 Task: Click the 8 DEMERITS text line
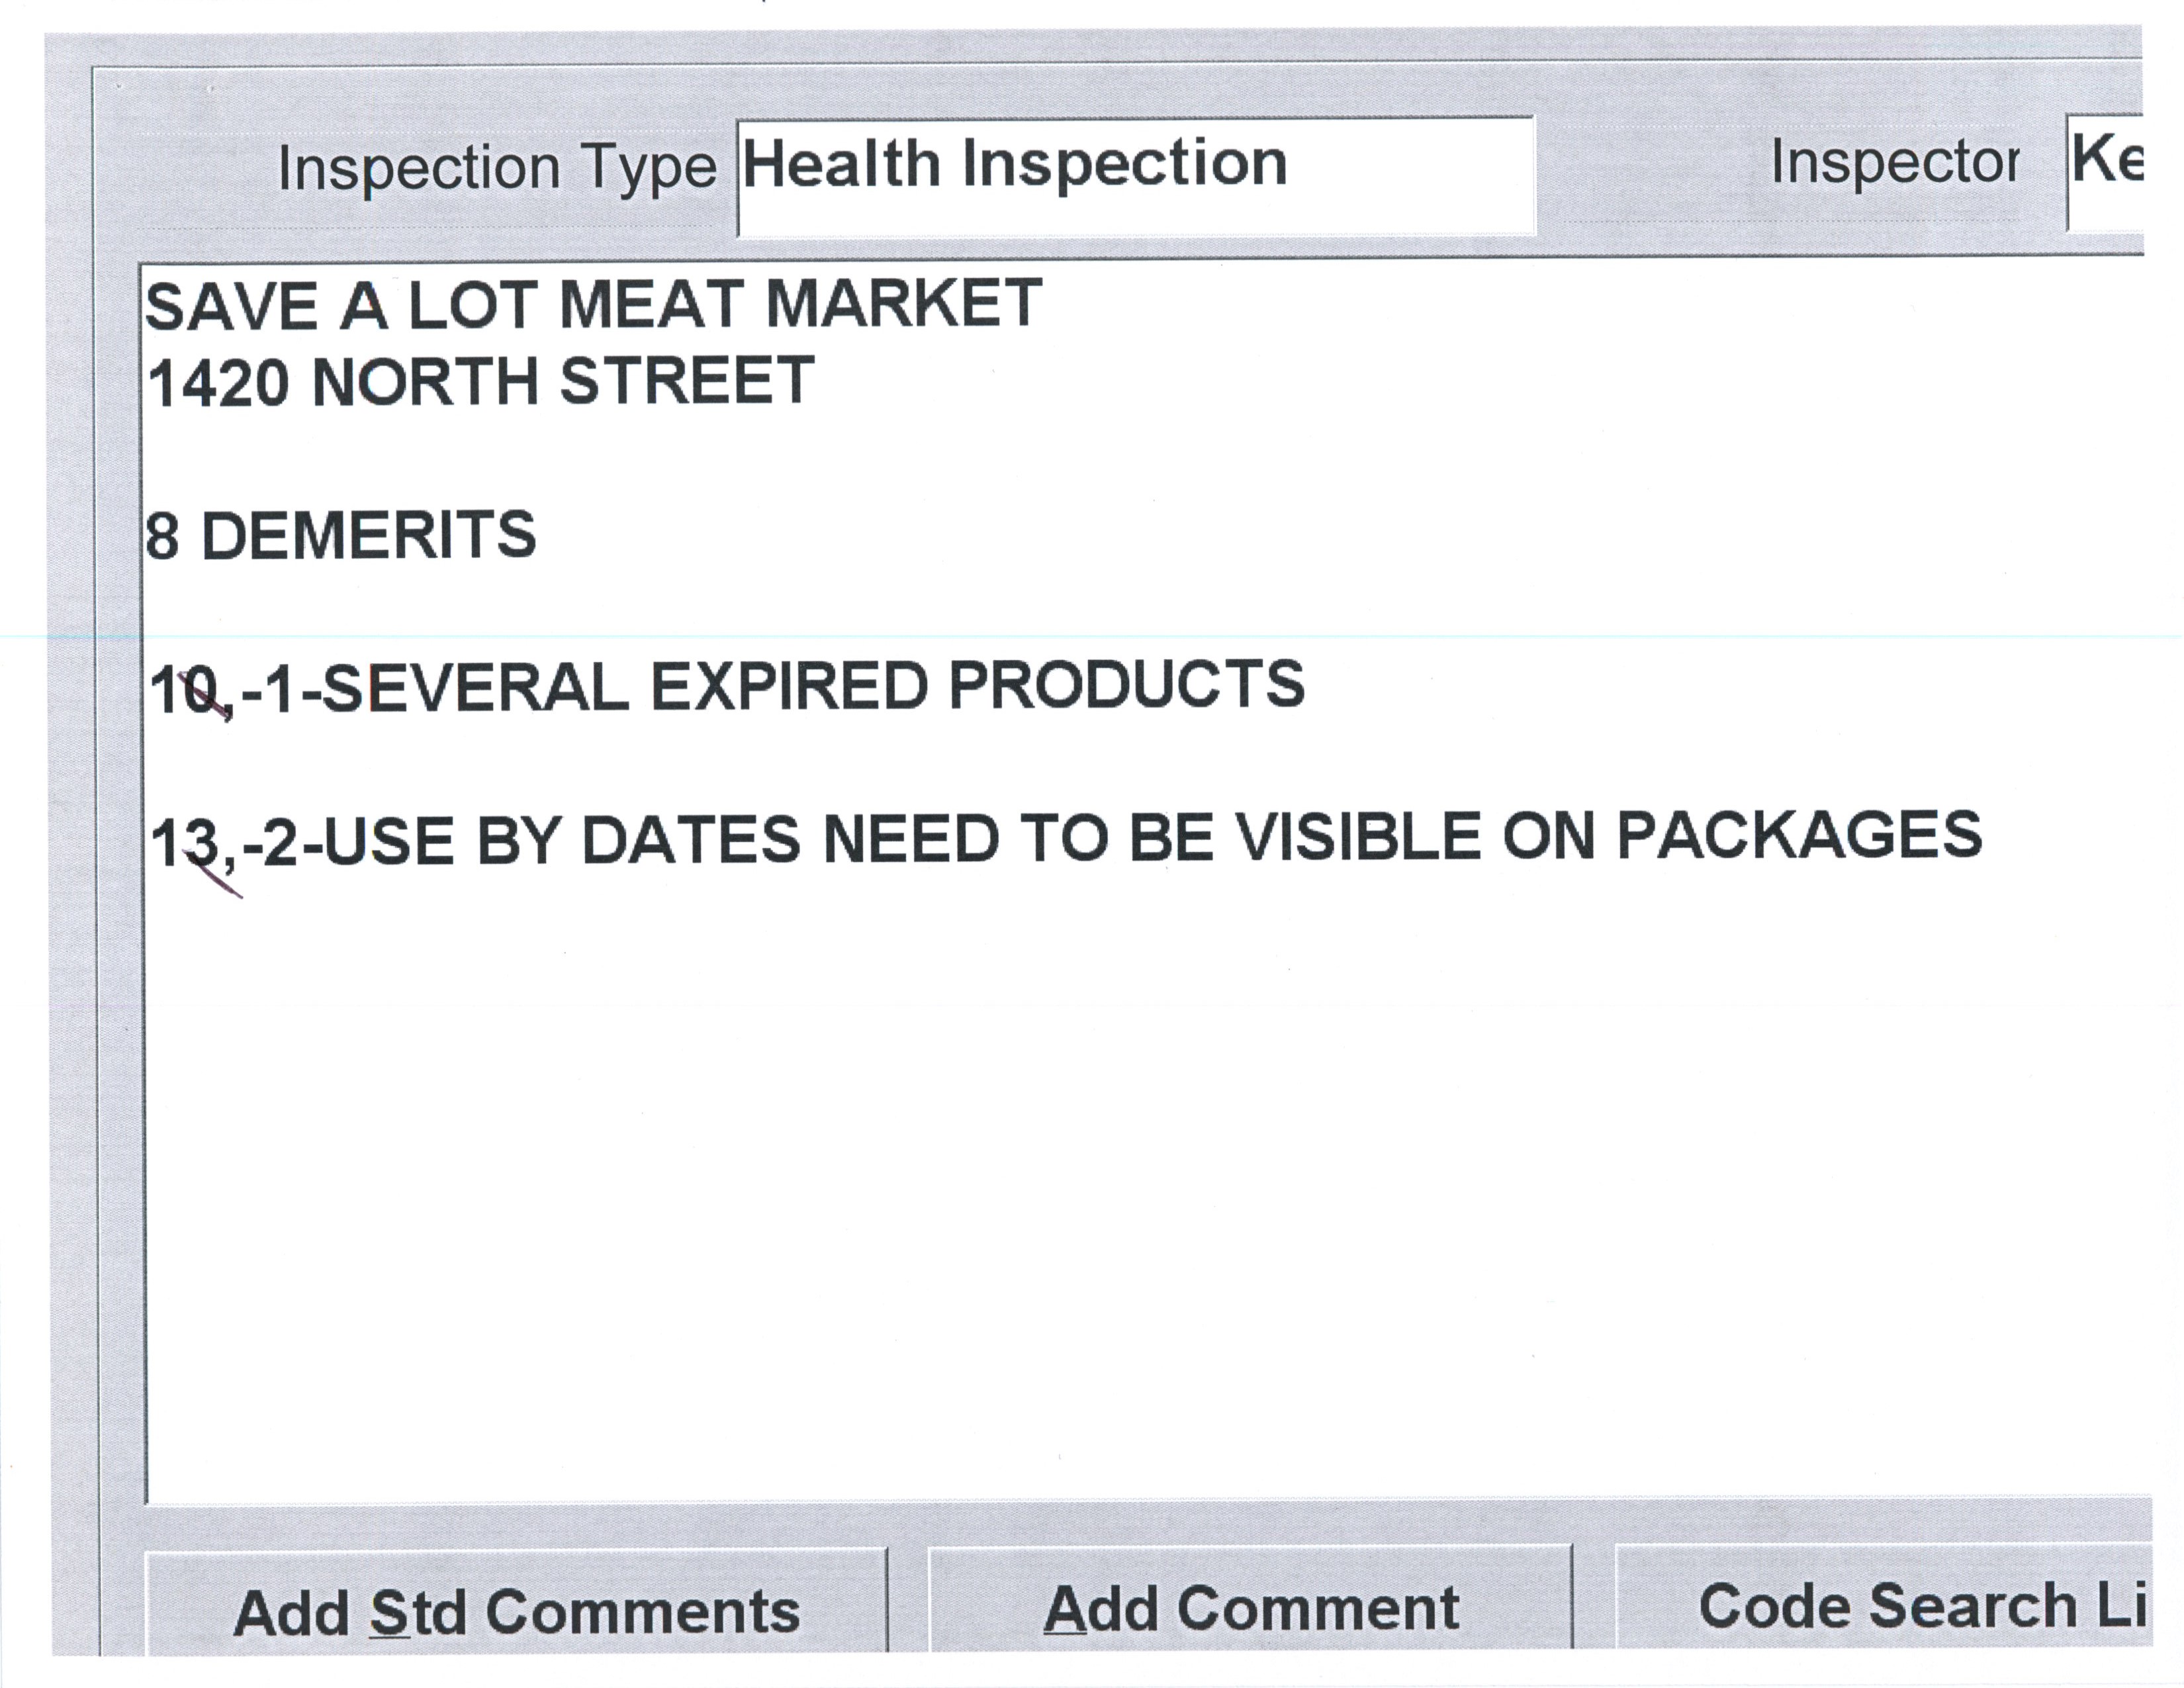340,536
